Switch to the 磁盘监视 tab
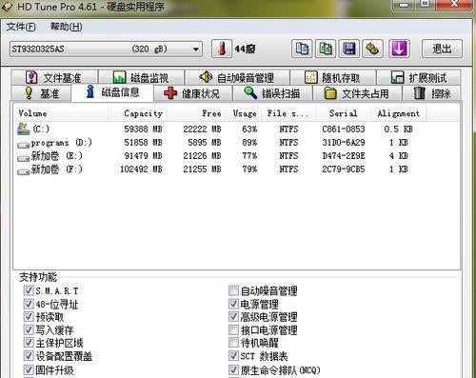 click(141, 77)
